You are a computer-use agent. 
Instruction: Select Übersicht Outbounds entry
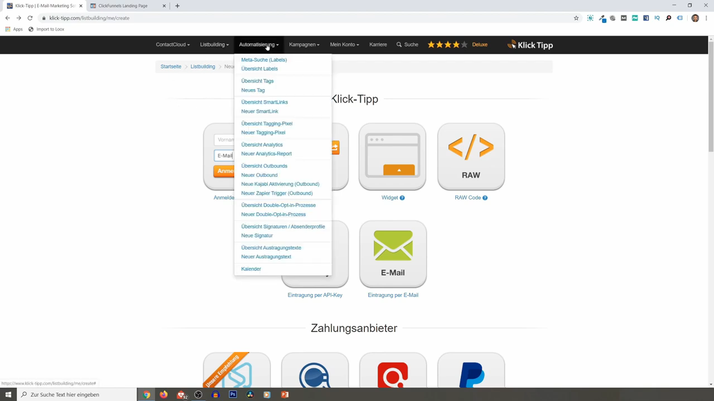tap(264, 166)
